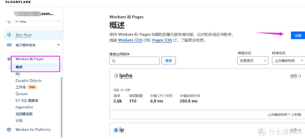Click the Workers and Pages diamond icon
305x139 pixels.
pos(9,59)
